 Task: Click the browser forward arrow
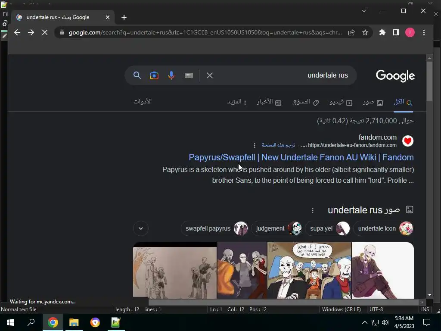[x=31, y=32]
